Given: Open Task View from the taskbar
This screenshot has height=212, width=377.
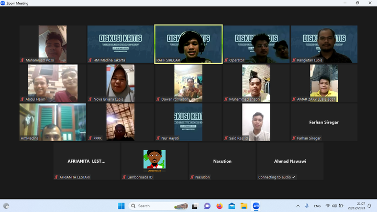Looking at the screenshot, I should pos(195,206).
